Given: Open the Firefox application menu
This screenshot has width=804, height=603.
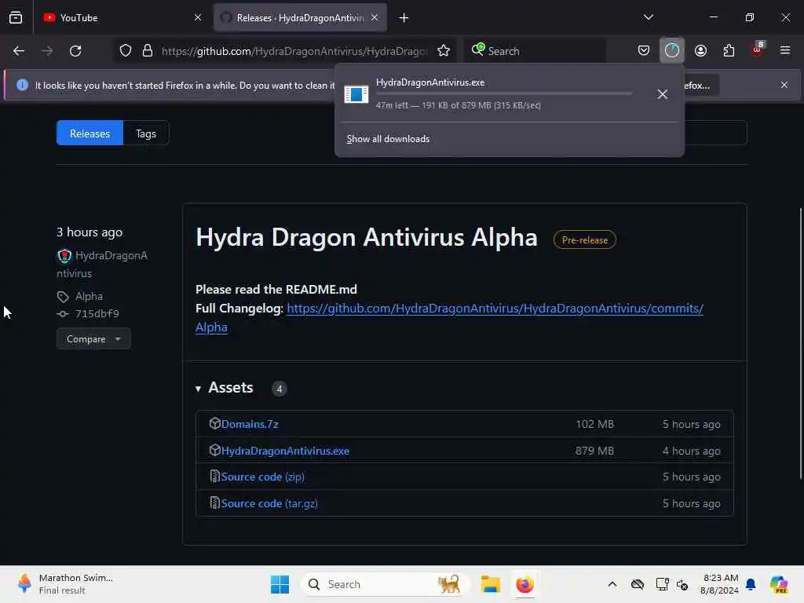Looking at the screenshot, I should (x=785, y=50).
